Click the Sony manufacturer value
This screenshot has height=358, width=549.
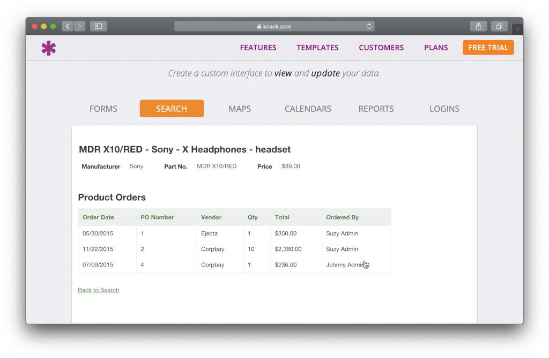(x=136, y=166)
